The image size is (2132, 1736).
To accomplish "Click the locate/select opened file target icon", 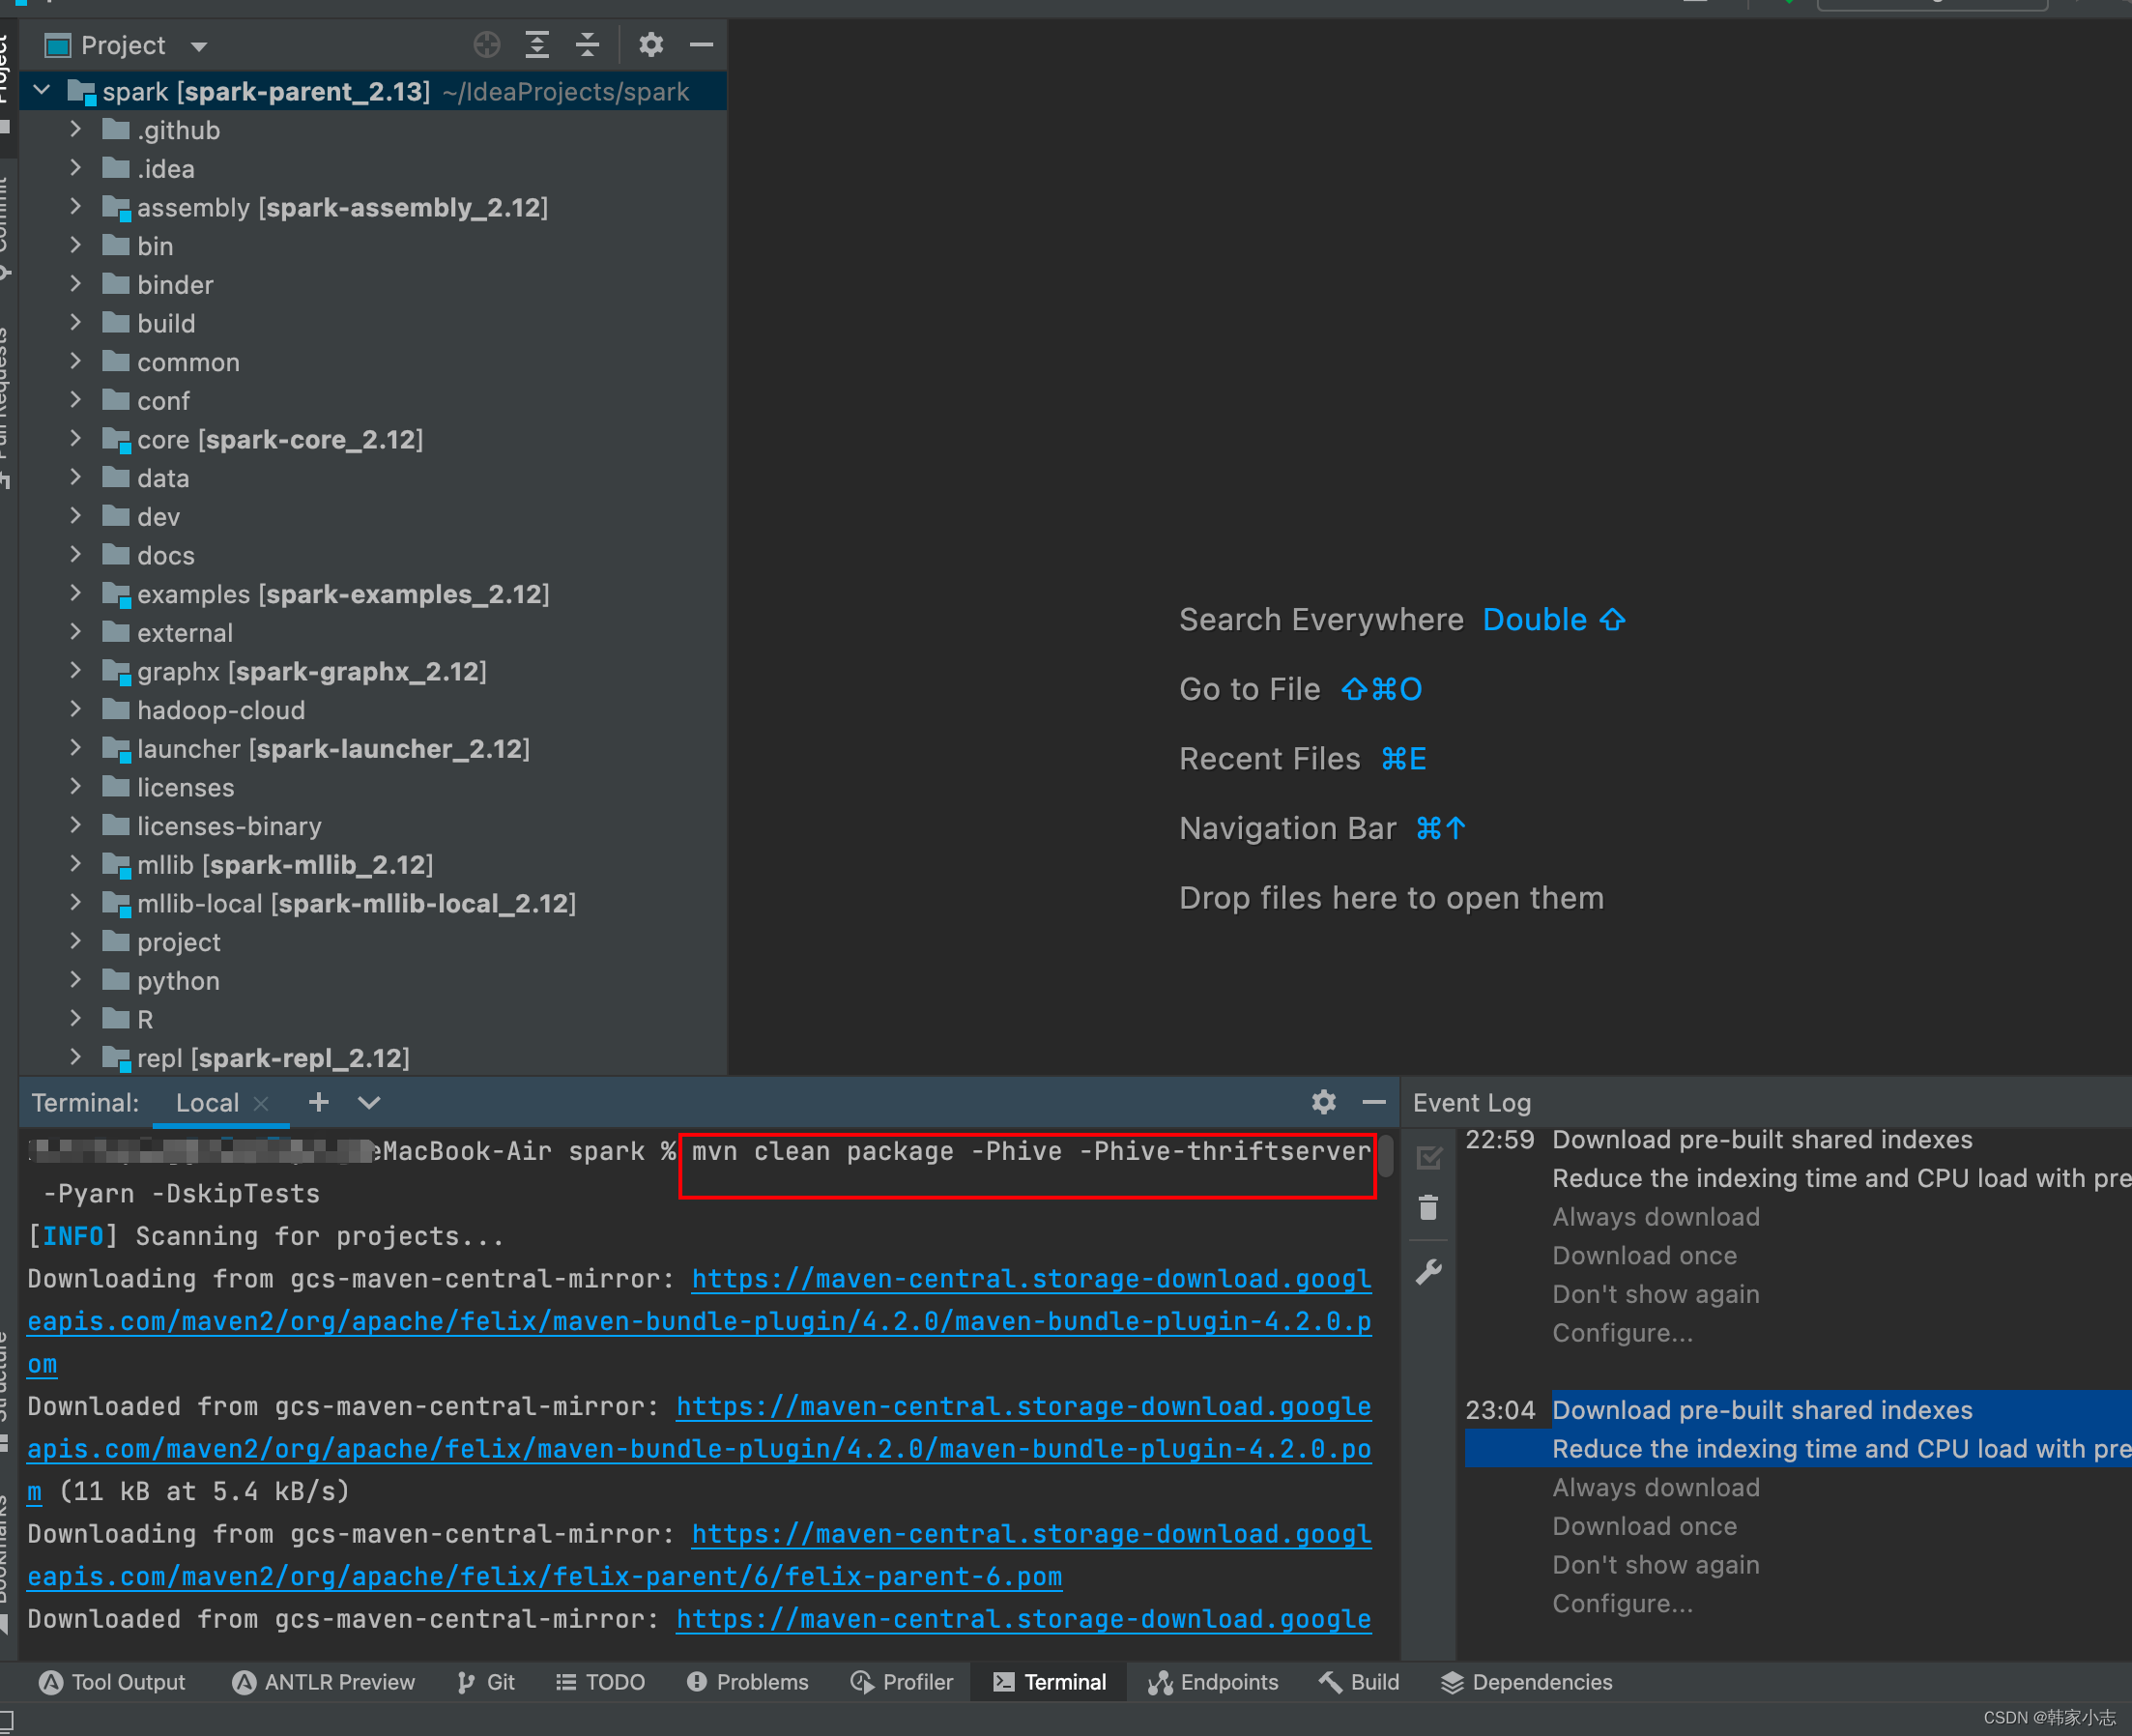I will [486, 45].
